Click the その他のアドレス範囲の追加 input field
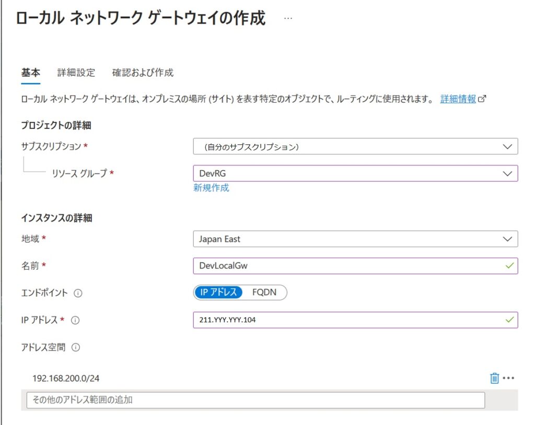Image resolution: width=535 pixels, height=425 pixels. tap(255, 400)
